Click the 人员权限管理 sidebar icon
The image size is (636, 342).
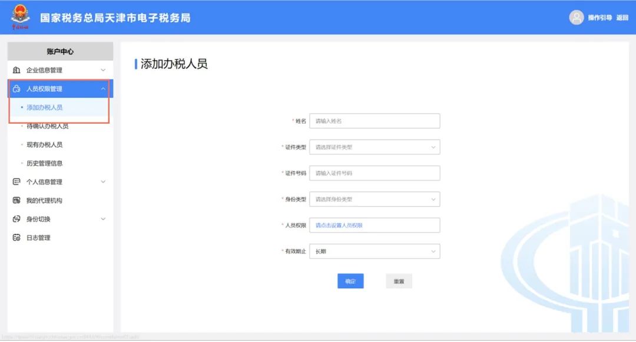tap(16, 89)
